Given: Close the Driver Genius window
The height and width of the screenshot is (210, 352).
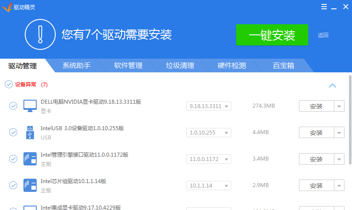Looking at the screenshot, I should pos(346,7).
